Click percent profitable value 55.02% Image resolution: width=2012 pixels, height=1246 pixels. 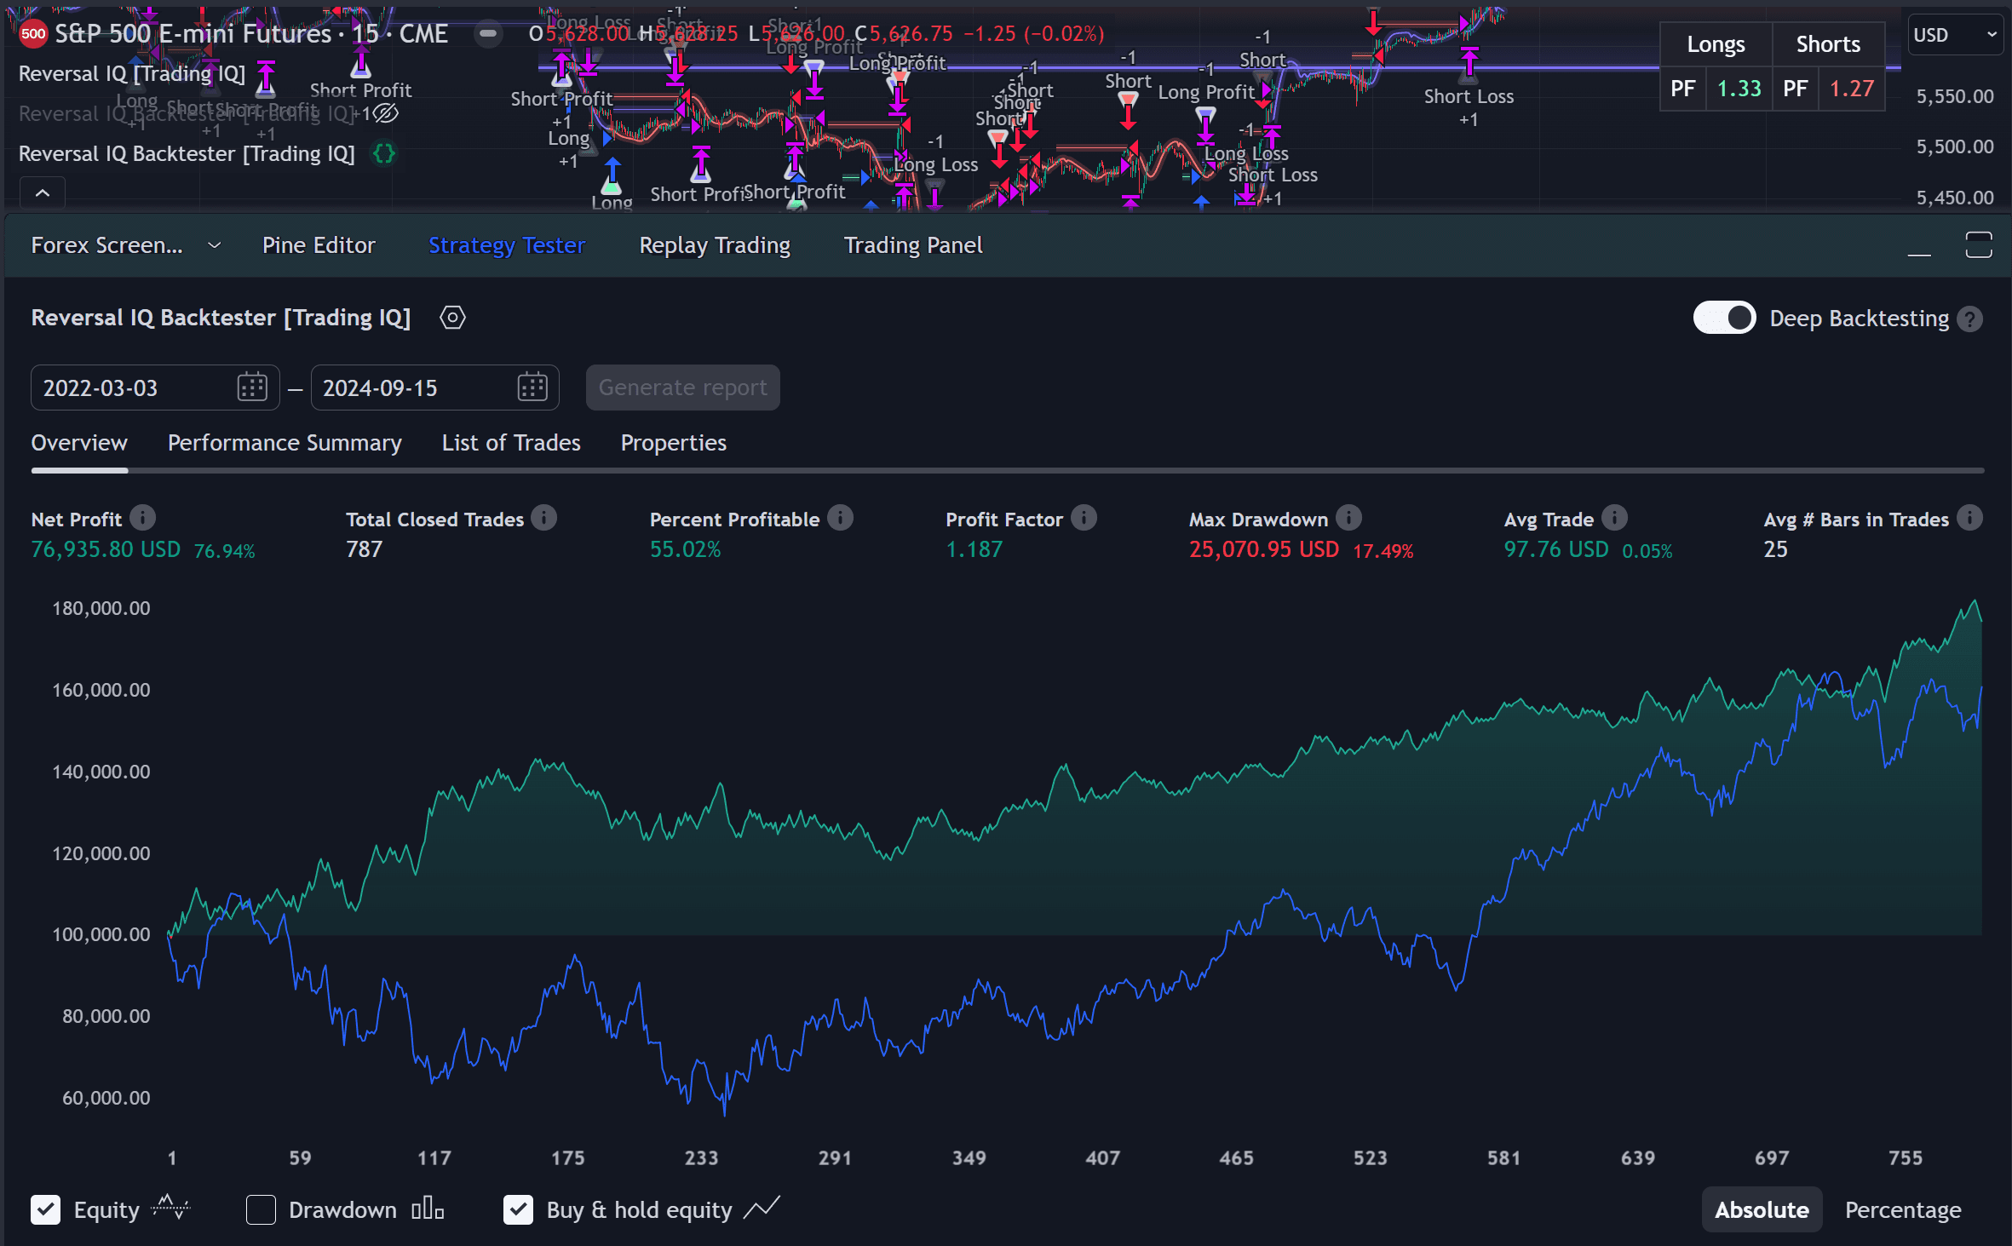(685, 549)
